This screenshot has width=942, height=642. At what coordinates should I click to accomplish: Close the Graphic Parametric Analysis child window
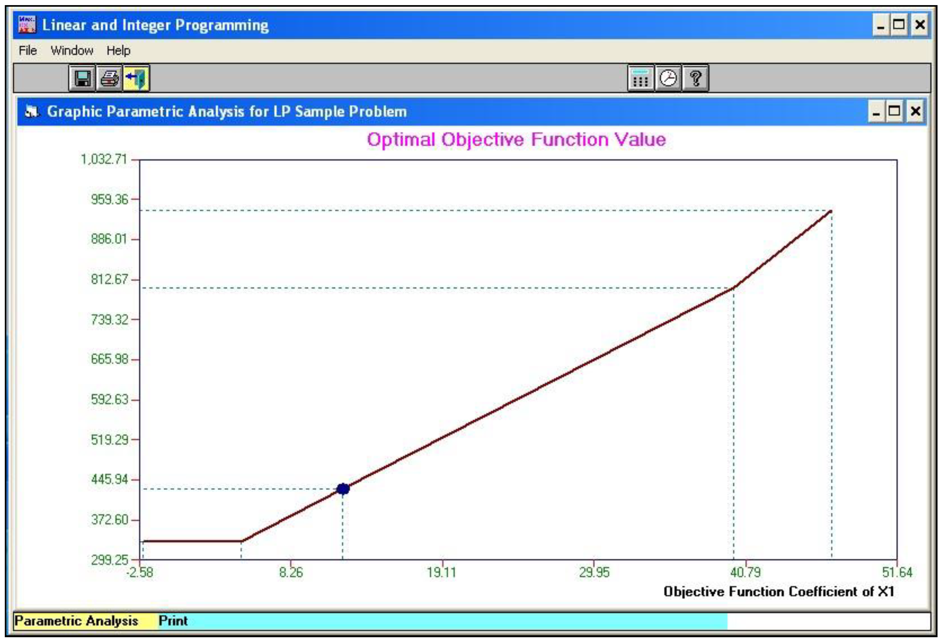(x=915, y=111)
